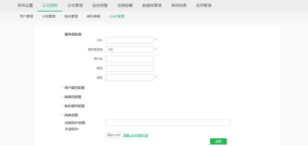Go to 资源部署 menu
This screenshot has width=308, height=146.
(x=125, y=5)
